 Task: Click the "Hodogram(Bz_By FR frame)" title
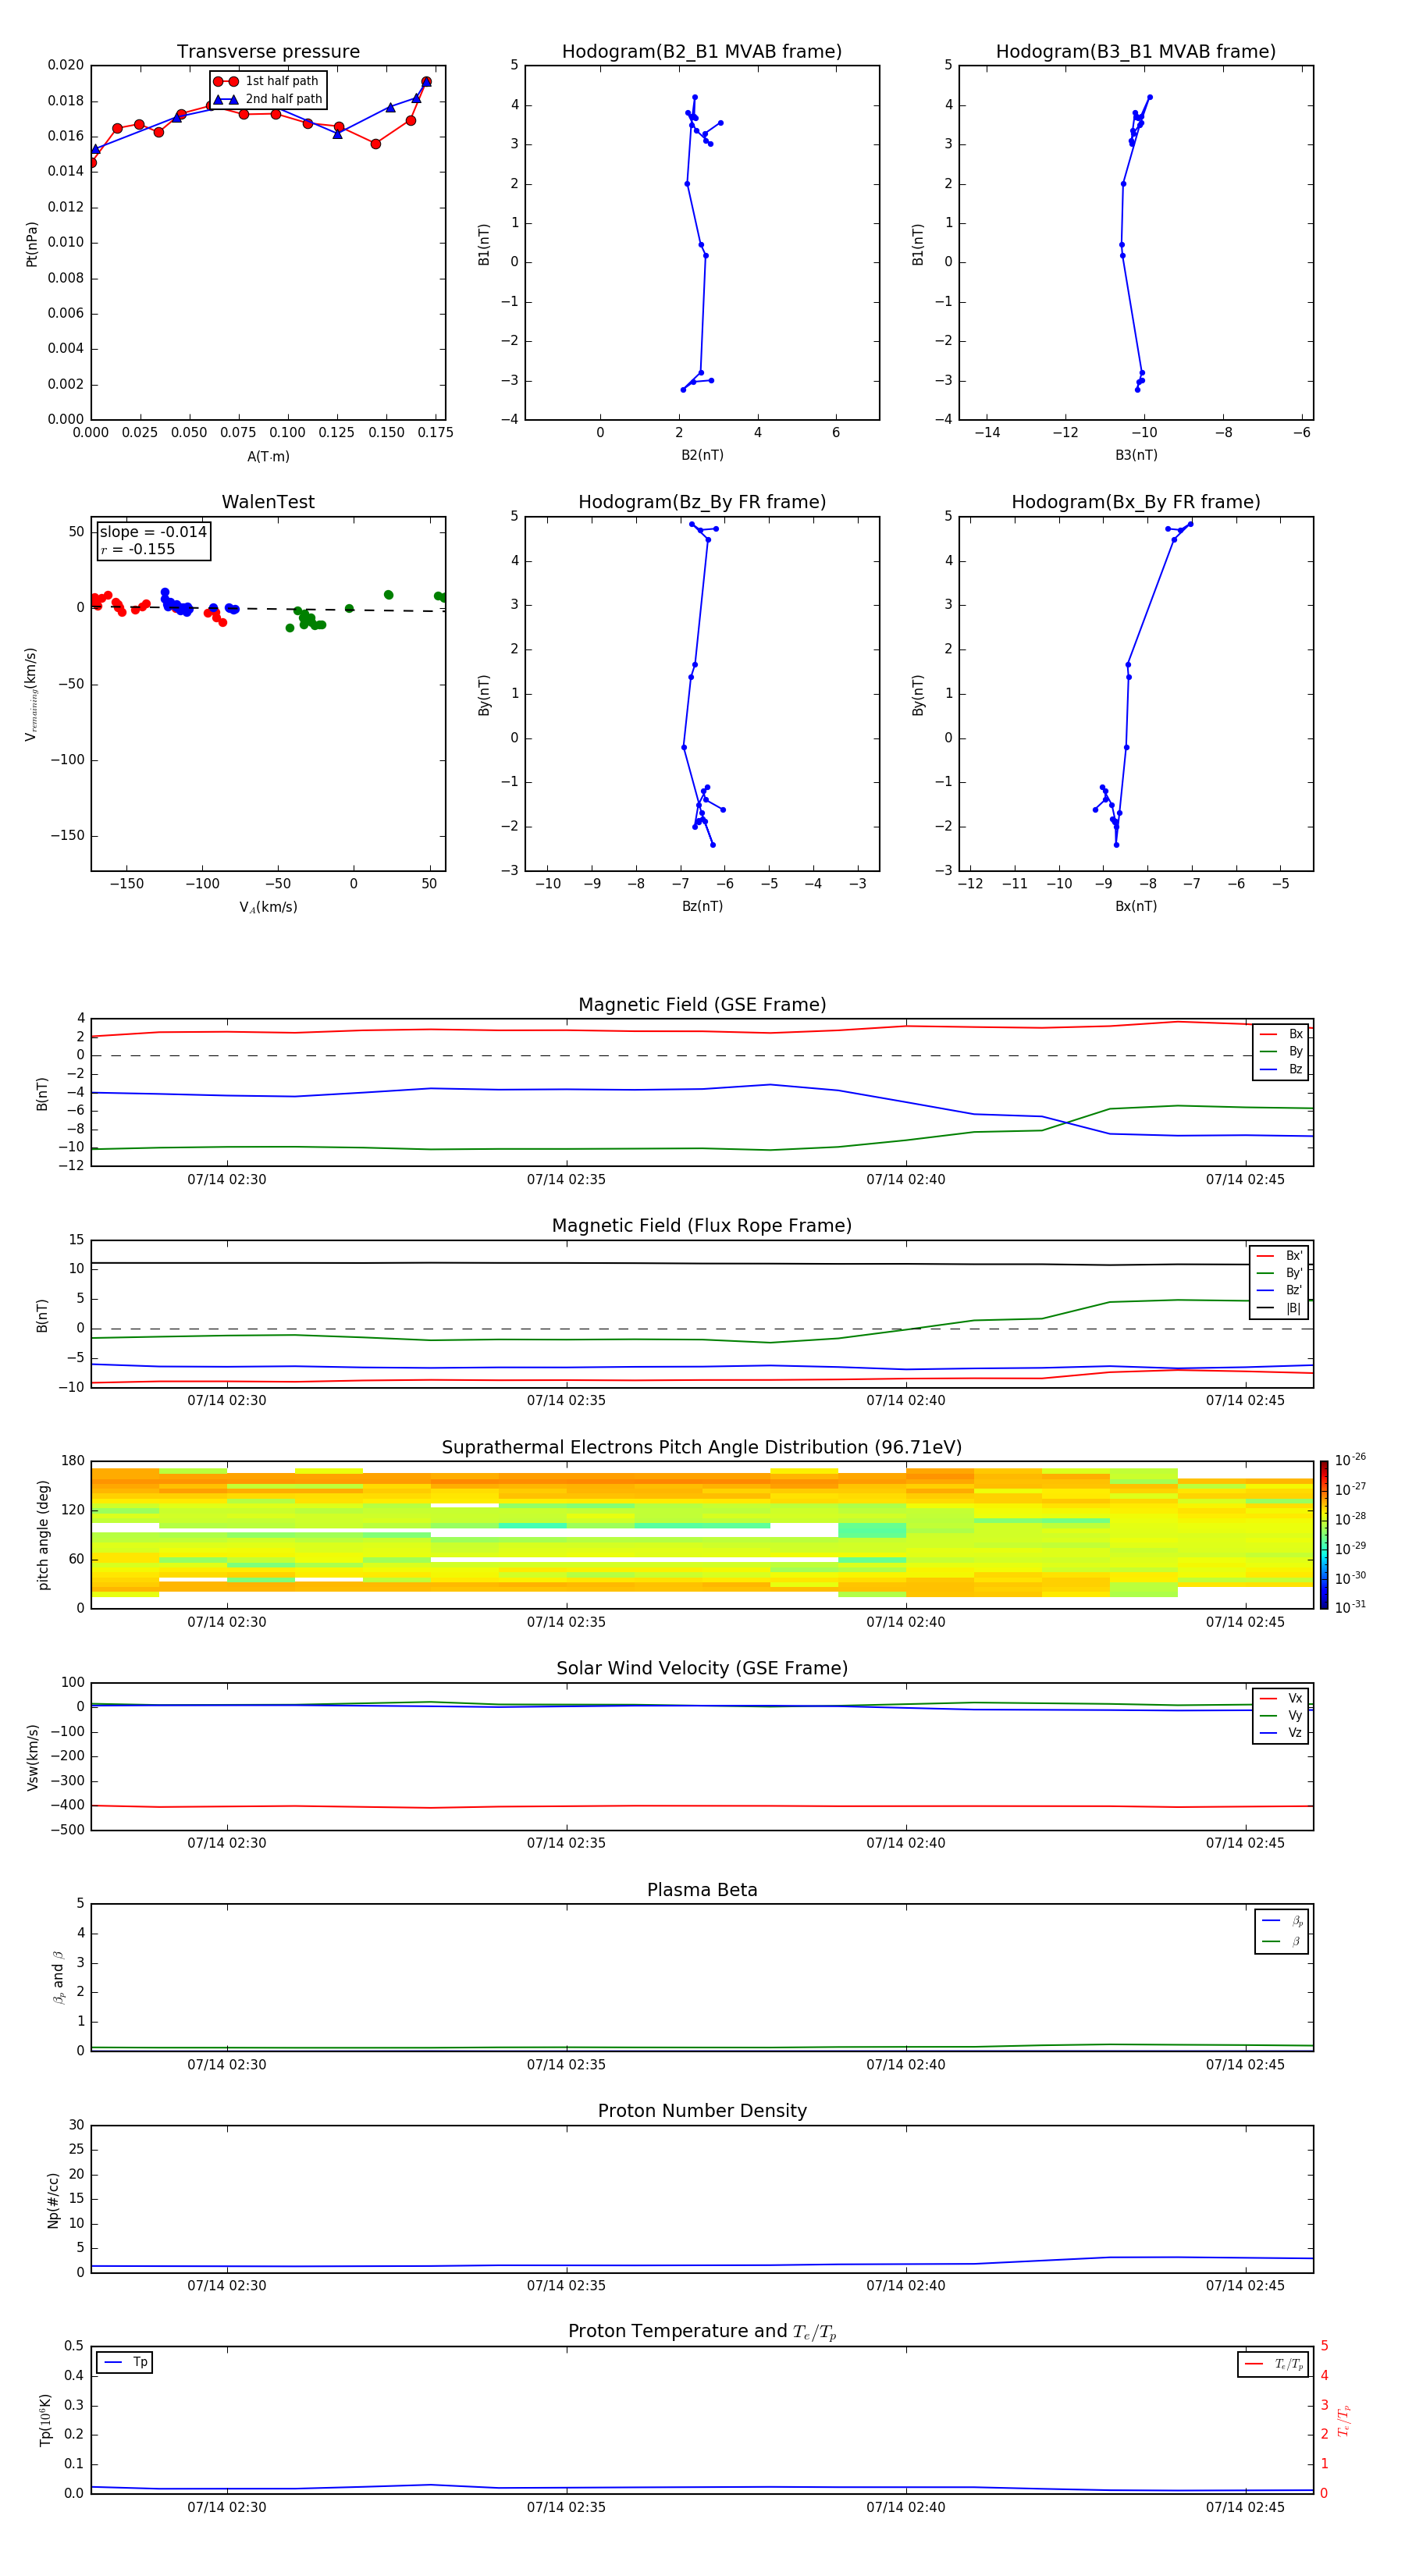pyautogui.click(x=702, y=502)
